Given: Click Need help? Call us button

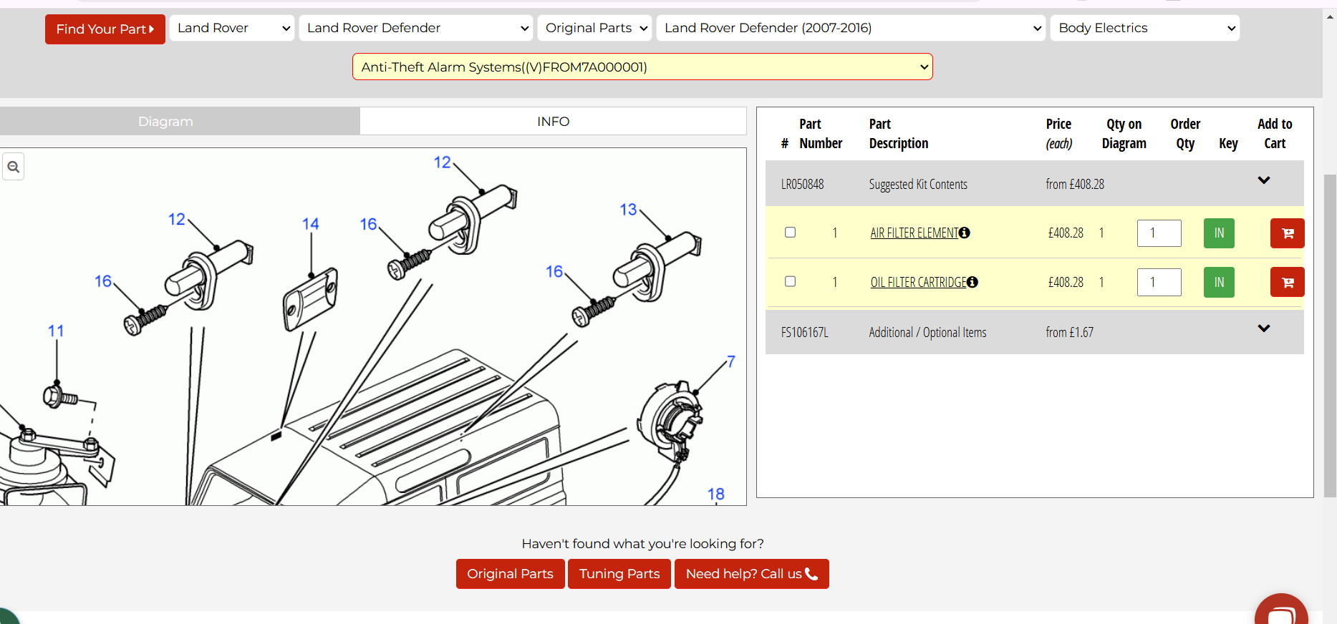Looking at the screenshot, I should click(x=751, y=574).
